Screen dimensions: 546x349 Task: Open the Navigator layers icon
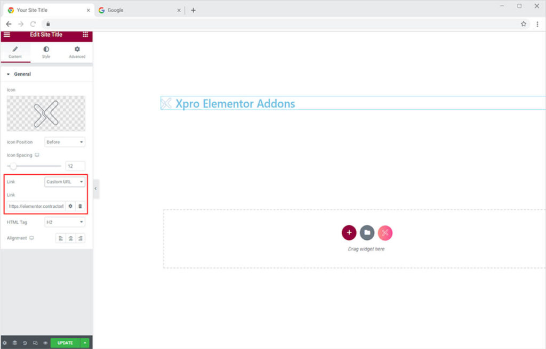point(15,343)
